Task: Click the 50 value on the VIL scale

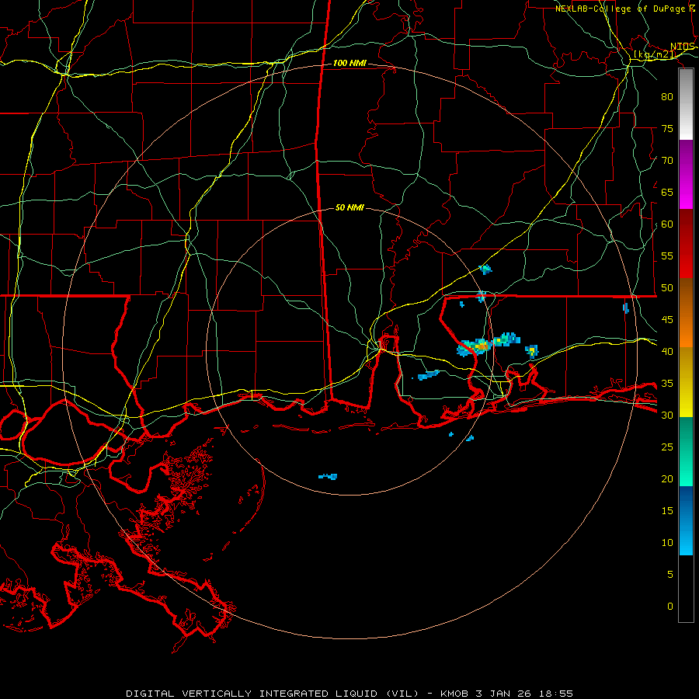Action: click(x=667, y=288)
